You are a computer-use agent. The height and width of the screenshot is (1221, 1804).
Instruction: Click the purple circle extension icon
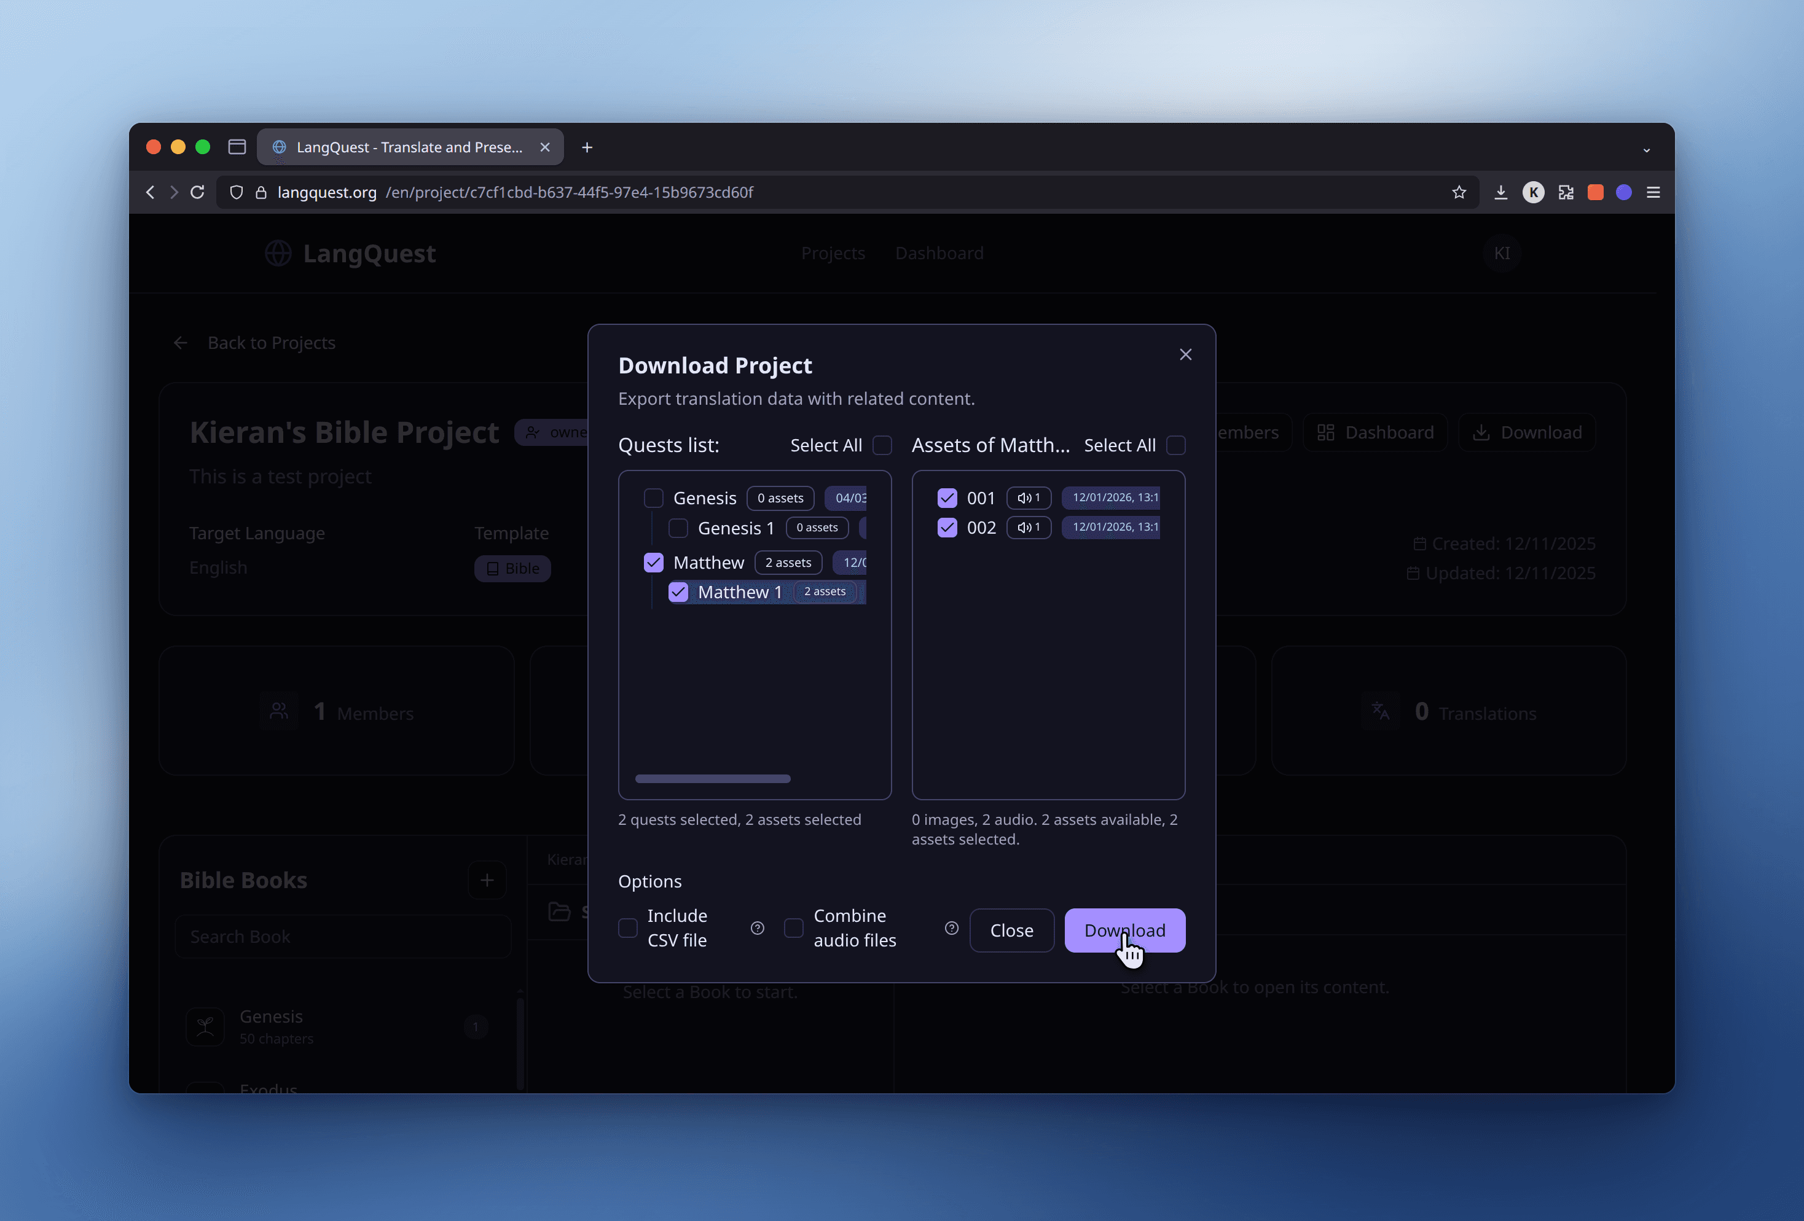pyautogui.click(x=1624, y=192)
